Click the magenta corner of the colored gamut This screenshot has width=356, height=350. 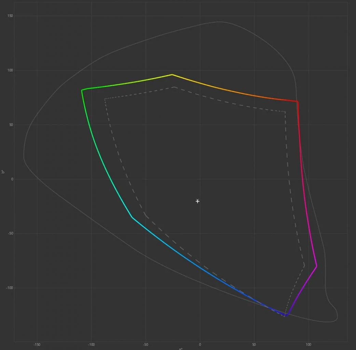(316, 266)
